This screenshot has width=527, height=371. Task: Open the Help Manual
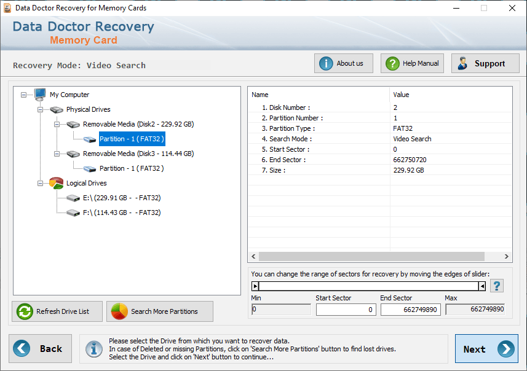412,63
